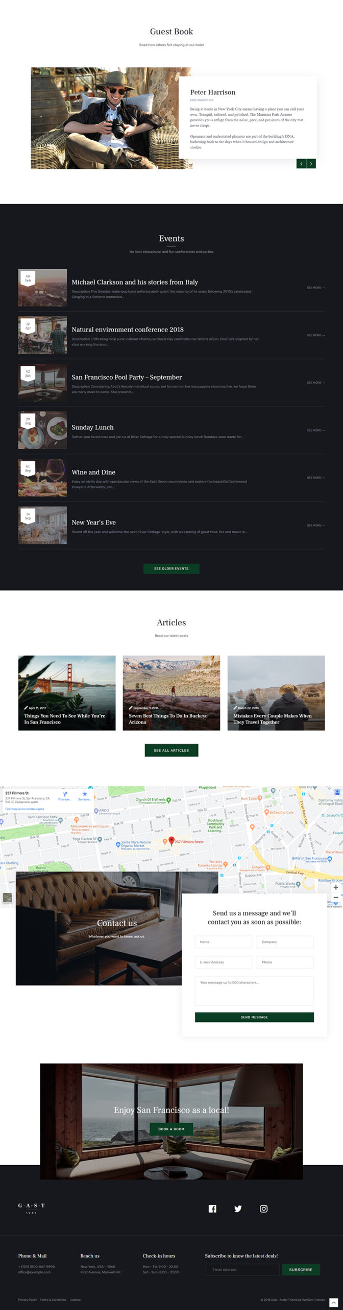Open the Instagram icon in footer
343x1310 pixels.
tap(263, 1208)
